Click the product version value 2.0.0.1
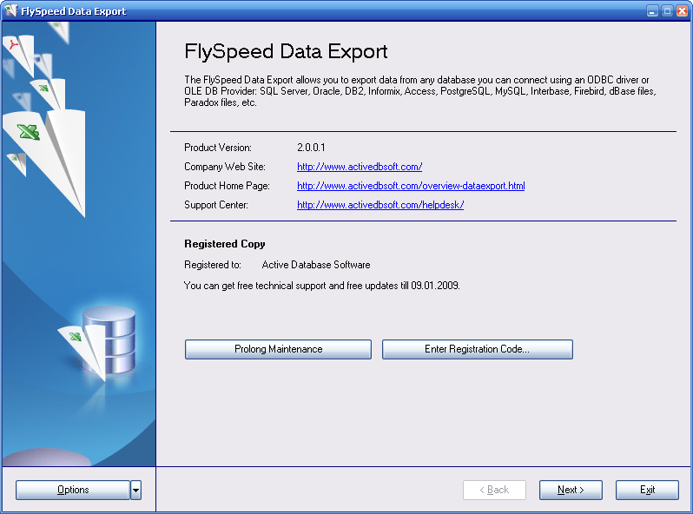This screenshot has width=693, height=514. [311, 148]
